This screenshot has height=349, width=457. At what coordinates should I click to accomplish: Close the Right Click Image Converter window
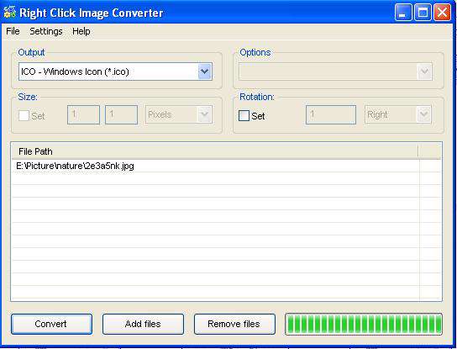[x=443, y=13]
